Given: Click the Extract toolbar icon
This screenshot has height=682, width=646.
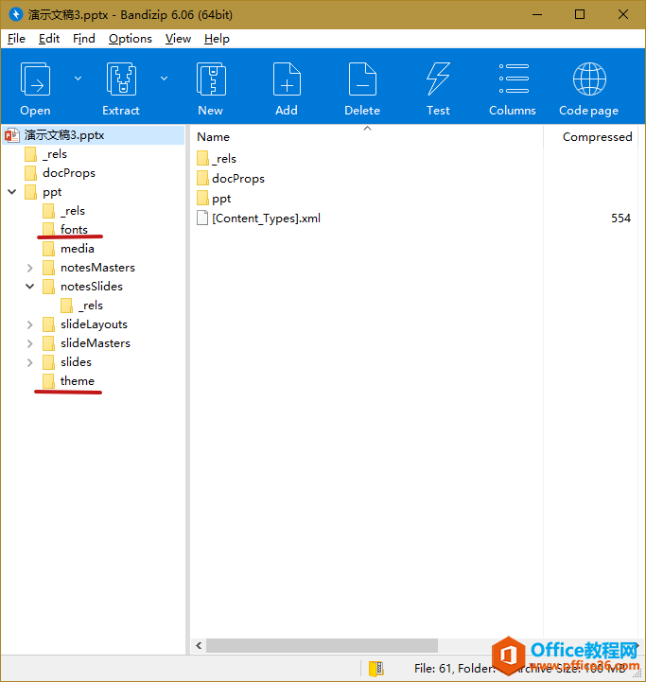Looking at the screenshot, I should click(121, 79).
